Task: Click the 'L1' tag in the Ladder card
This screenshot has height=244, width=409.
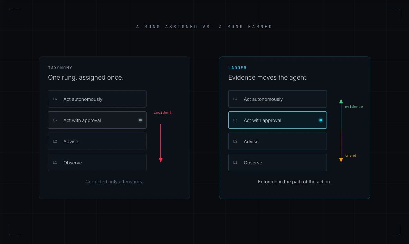Action: pyautogui.click(x=235, y=163)
